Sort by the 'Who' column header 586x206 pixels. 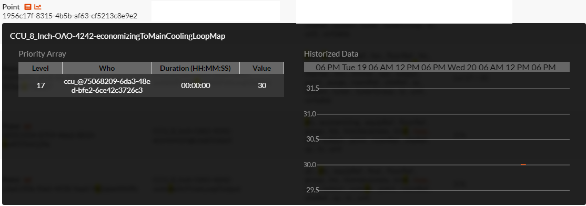click(x=107, y=68)
